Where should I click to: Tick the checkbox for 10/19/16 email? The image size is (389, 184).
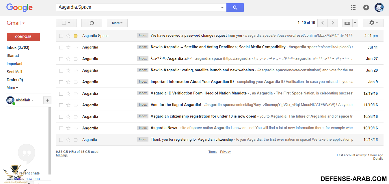(61, 128)
